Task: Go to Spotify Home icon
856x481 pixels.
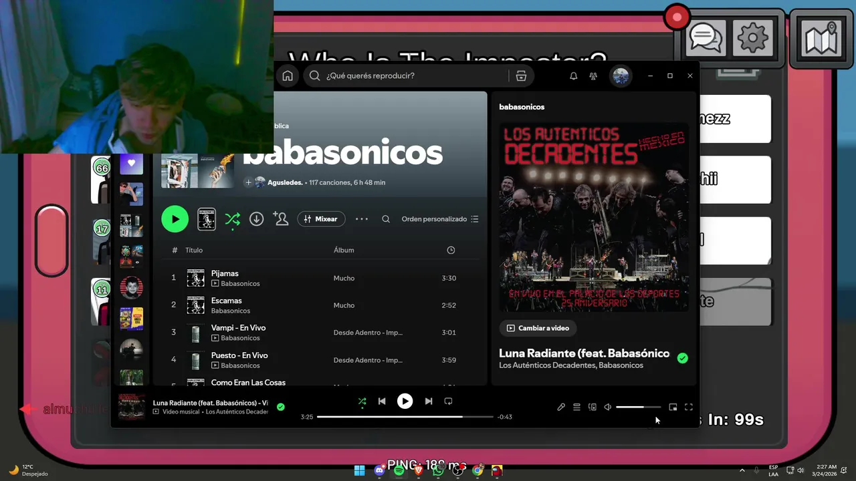Action: pyautogui.click(x=288, y=75)
